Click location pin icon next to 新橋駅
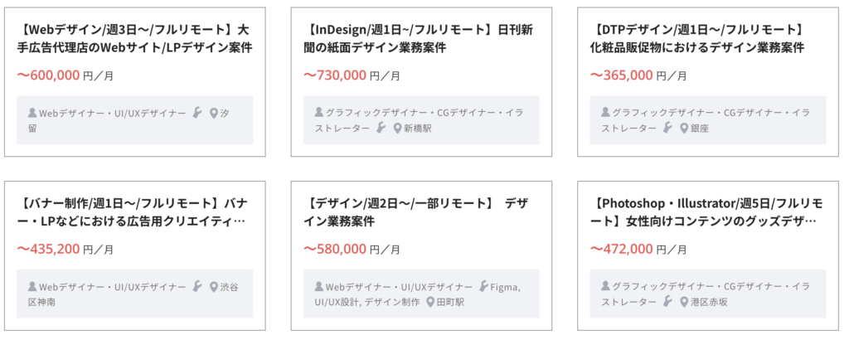The width and height of the screenshot is (849, 340). coord(397,129)
